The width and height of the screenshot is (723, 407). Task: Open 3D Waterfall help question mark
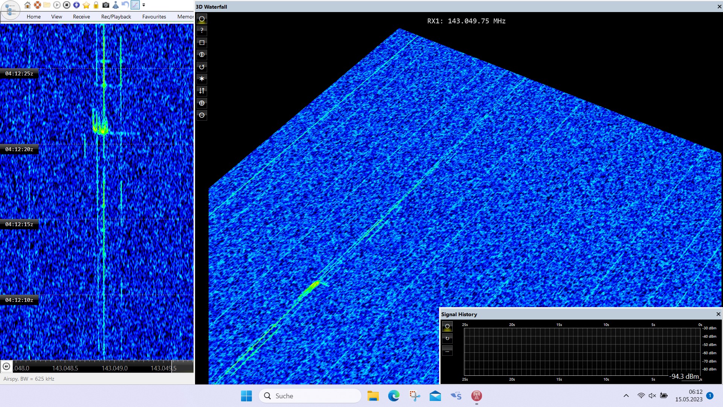tap(202, 31)
